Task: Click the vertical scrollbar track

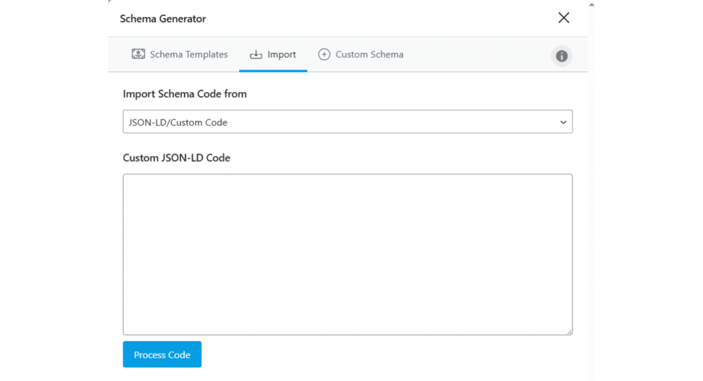Action: [591, 206]
